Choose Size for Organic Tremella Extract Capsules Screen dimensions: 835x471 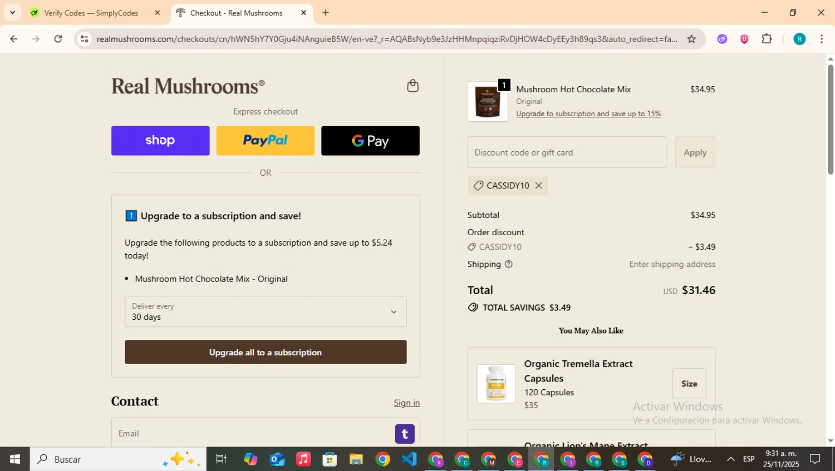coord(689,384)
